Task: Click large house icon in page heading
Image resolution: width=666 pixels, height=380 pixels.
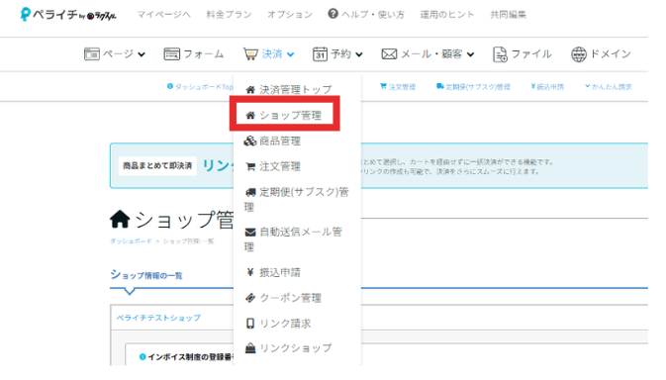Action: click(x=120, y=219)
